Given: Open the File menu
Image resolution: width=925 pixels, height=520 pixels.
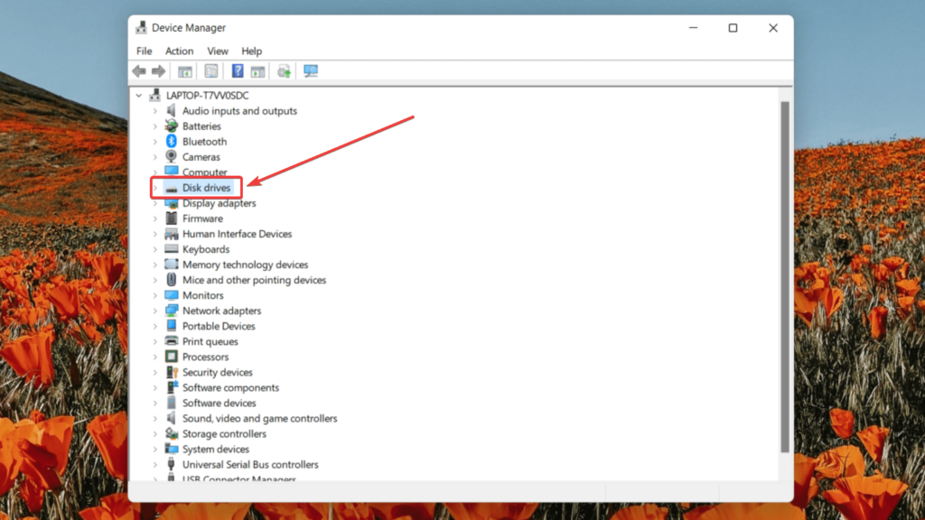Looking at the screenshot, I should pyautogui.click(x=144, y=51).
